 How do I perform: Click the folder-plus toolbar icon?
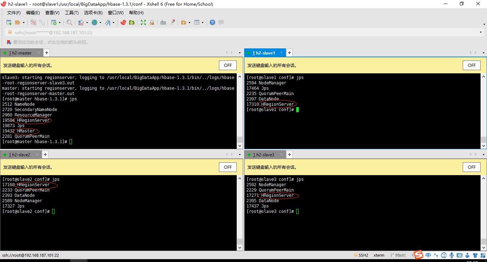[x=184, y=22]
